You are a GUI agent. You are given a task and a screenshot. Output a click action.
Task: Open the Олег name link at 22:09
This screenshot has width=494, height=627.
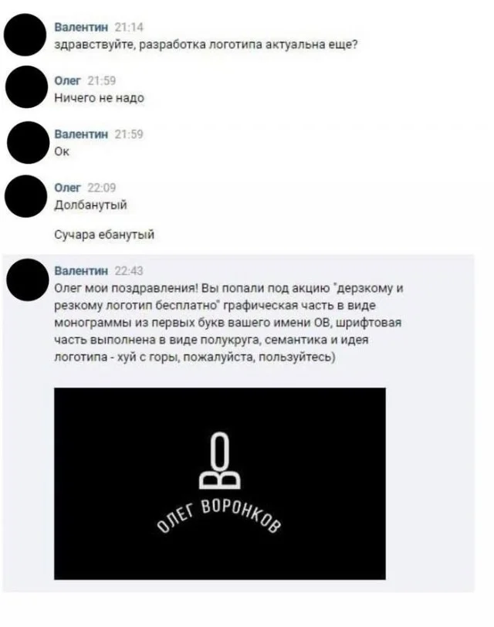68,188
